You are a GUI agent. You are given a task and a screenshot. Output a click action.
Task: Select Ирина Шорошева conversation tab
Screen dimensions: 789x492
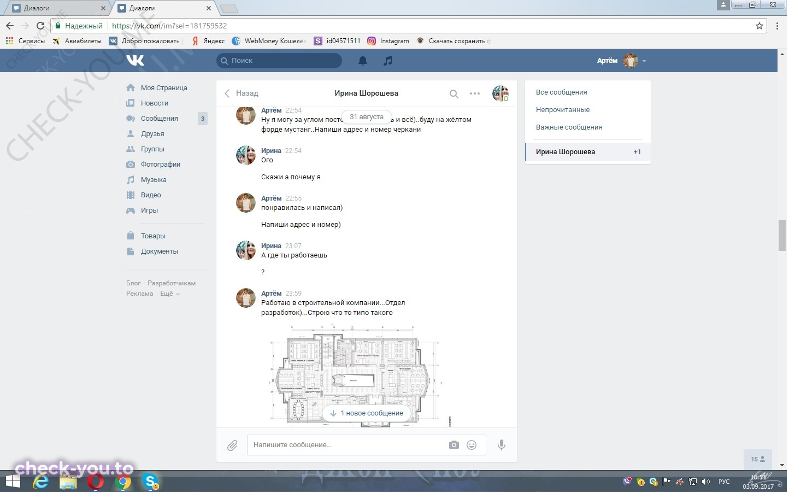coord(588,152)
